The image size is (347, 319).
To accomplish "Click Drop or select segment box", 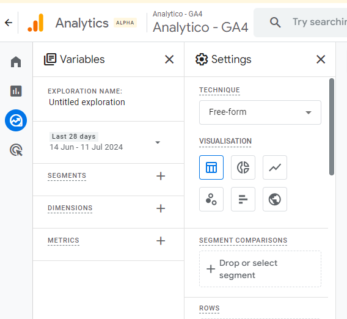I will pyautogui.click(x=260, y=269).
